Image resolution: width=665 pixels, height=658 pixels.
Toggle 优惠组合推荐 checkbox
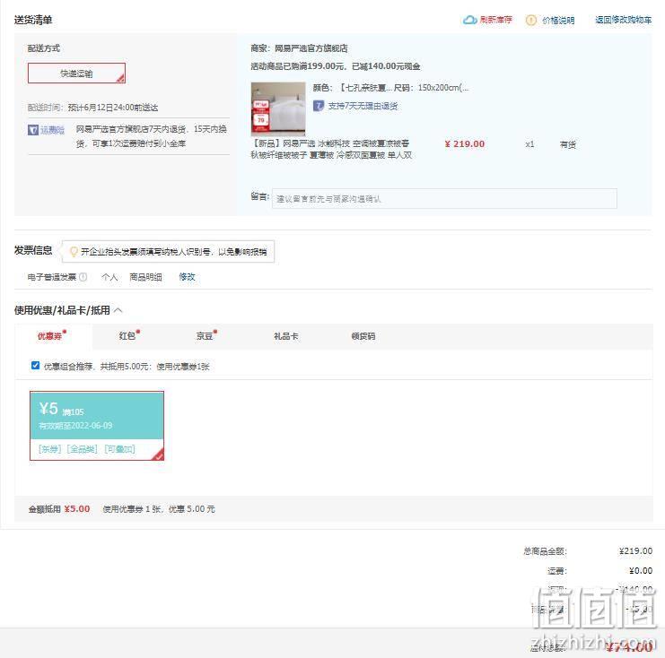[x=36, y=366]
